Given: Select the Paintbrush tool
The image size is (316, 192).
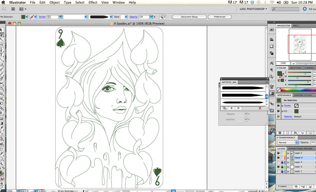Looking at the screenshot, I should (1, 69).
